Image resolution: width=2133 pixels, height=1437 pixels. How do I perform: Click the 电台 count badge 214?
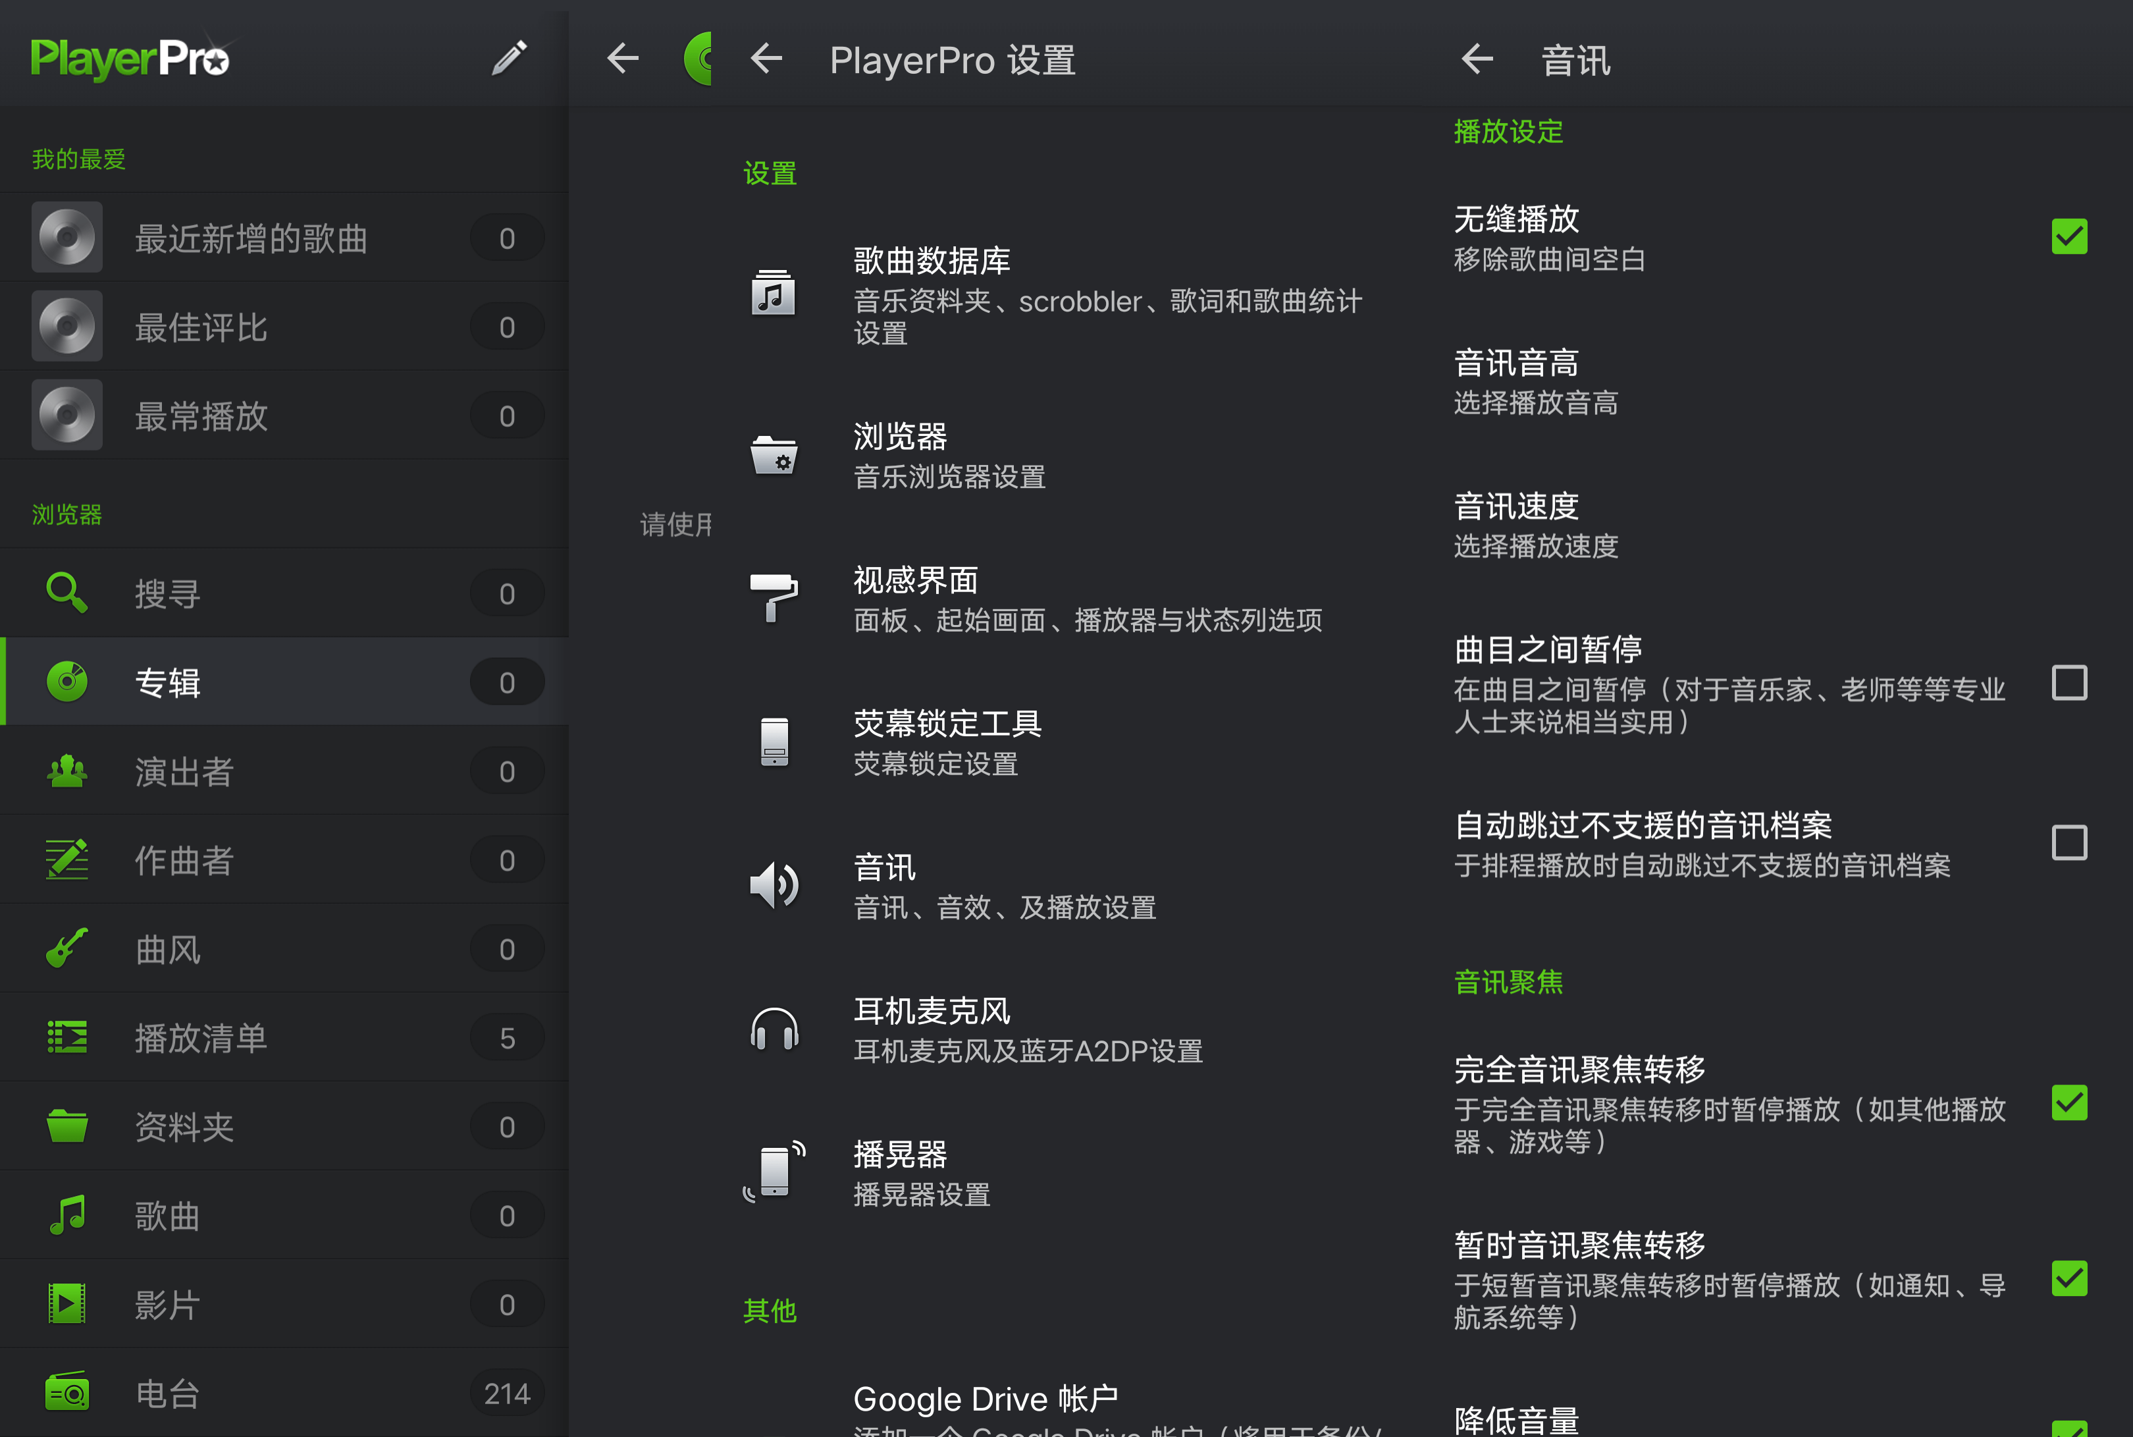click(506, 1393)
